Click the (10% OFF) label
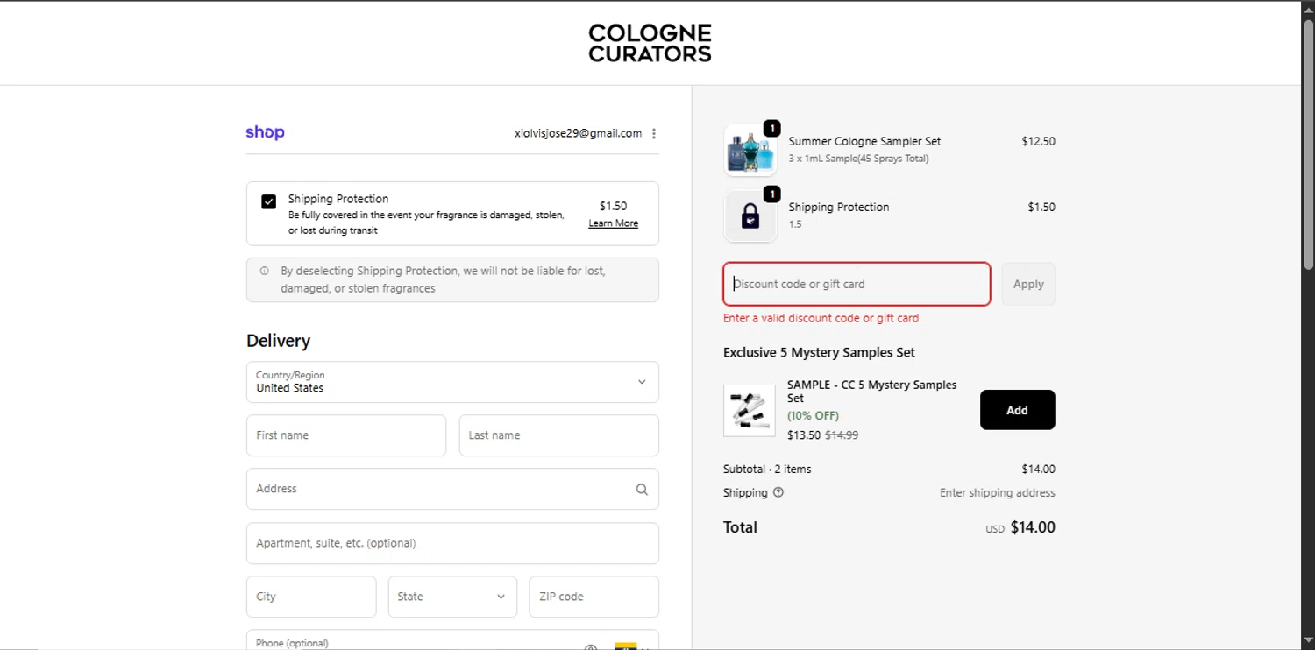 [x=813, y=416]
